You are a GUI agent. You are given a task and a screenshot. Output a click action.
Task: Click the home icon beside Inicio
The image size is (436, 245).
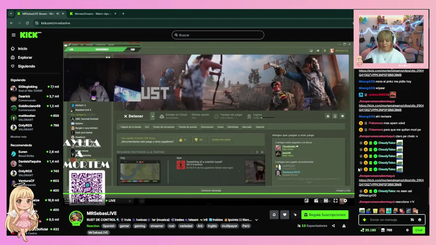[13, 49]
